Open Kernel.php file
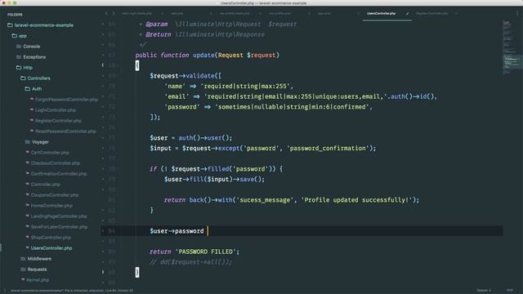Screen dimensions: 523x294 38,280
